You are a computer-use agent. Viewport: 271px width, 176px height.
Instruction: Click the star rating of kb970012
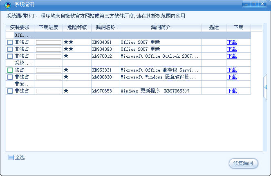coord(66,56)
